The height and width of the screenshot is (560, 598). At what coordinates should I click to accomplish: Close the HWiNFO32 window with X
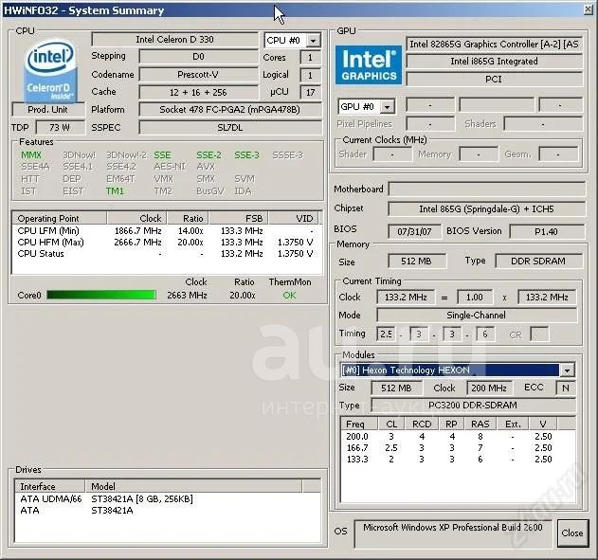tap(589, 9)
